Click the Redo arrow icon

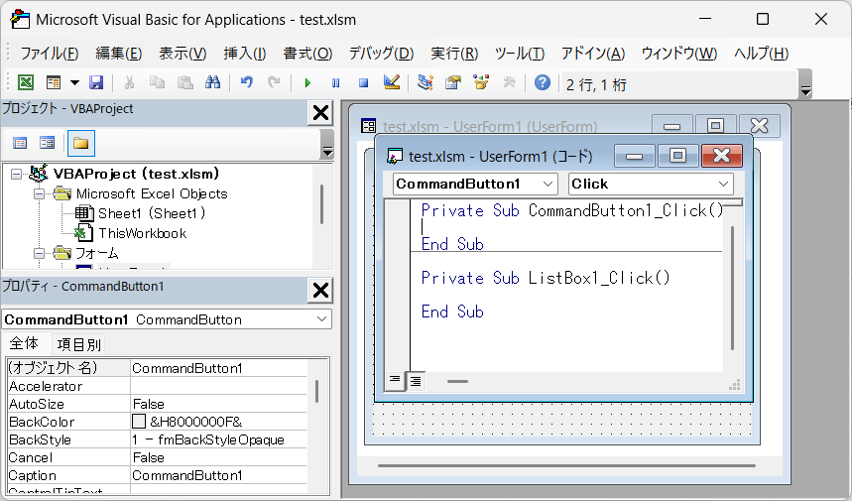tap(275, 82)
